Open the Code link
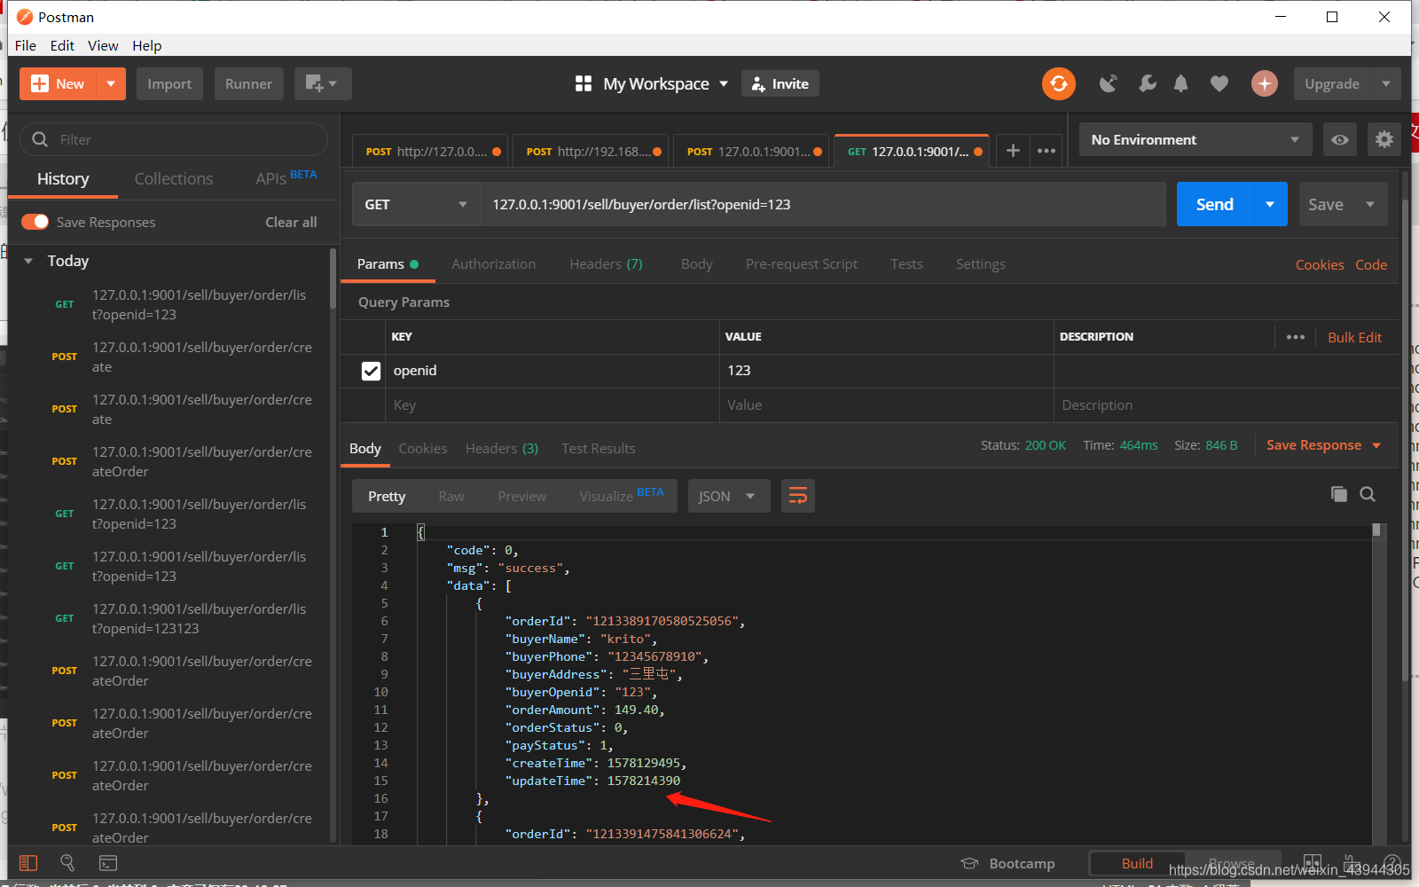The height and width of the screenshot is (887, 1419). click(x=1371, y=264)
